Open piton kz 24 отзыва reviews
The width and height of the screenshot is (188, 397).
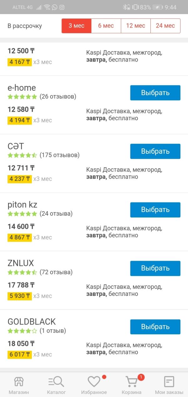pos(56,214)
